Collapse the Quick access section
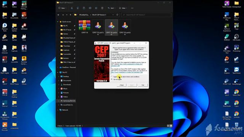Screen dimensions: 244x137 [x=58, y=22]
